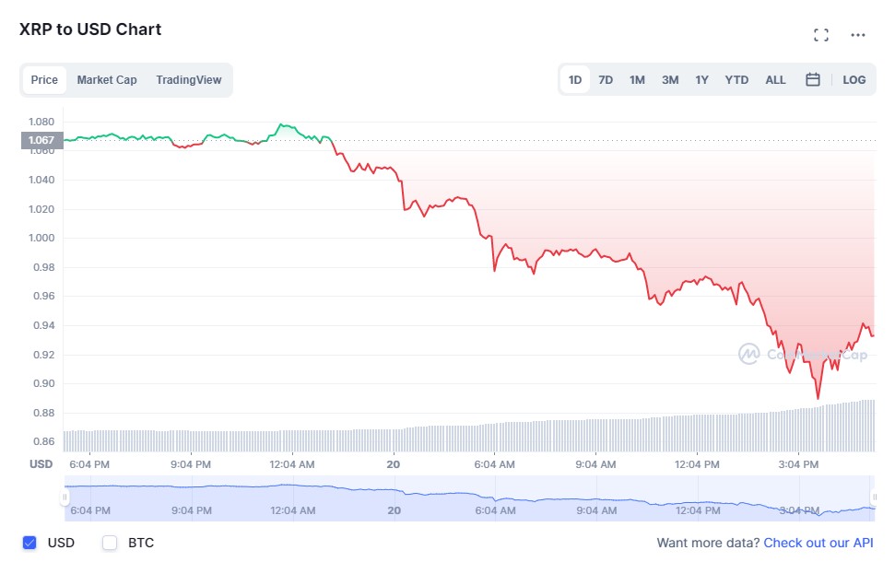Open the Check out our API link

818,544
